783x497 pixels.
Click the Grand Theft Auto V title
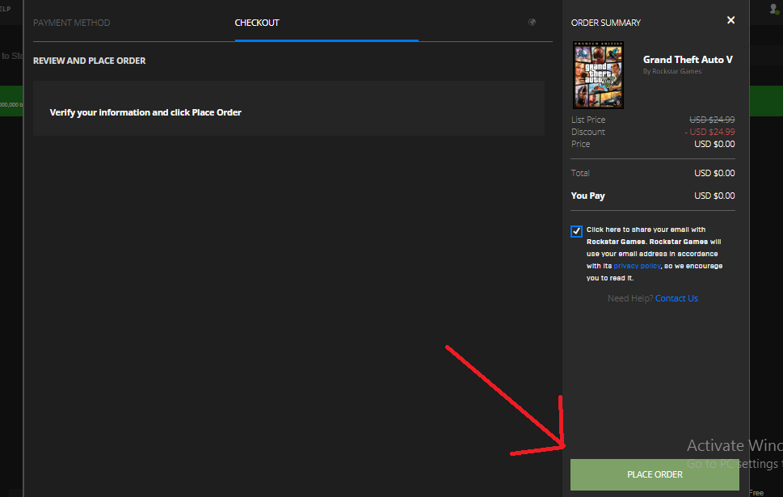point(688,60)
